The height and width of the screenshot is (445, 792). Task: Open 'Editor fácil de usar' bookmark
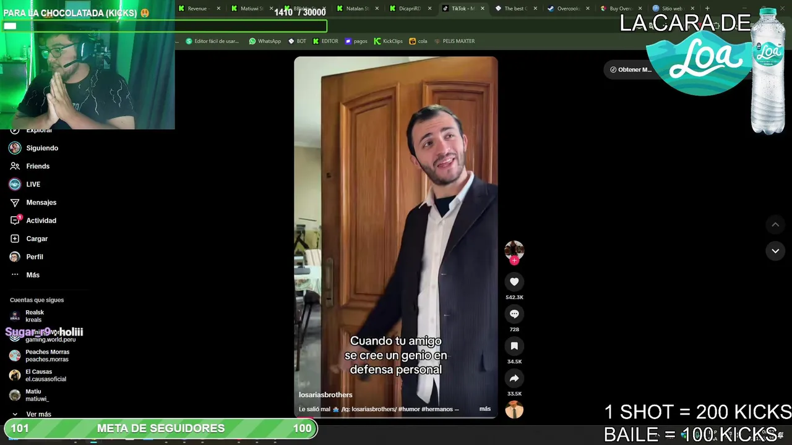tap(212, 41)
